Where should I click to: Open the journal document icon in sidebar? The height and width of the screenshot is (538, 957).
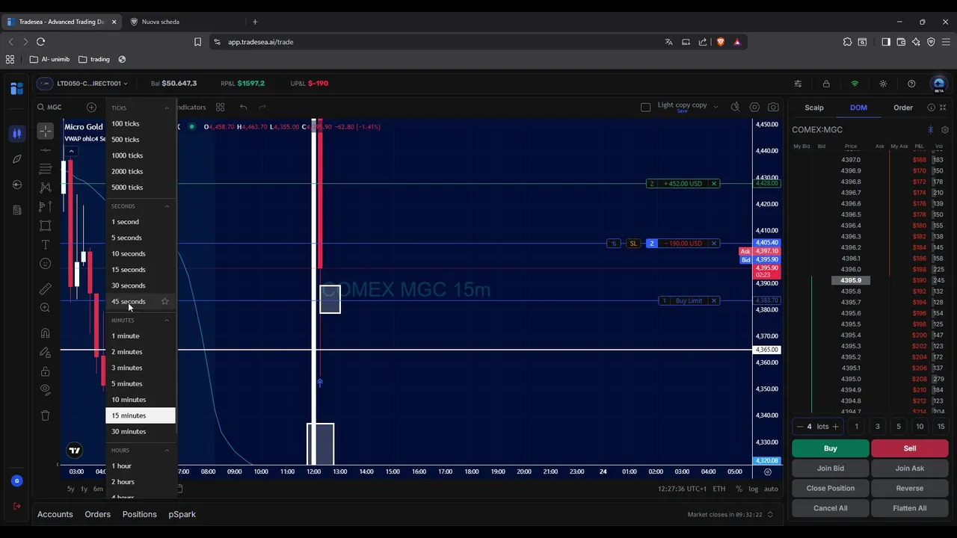click(16, 210)
